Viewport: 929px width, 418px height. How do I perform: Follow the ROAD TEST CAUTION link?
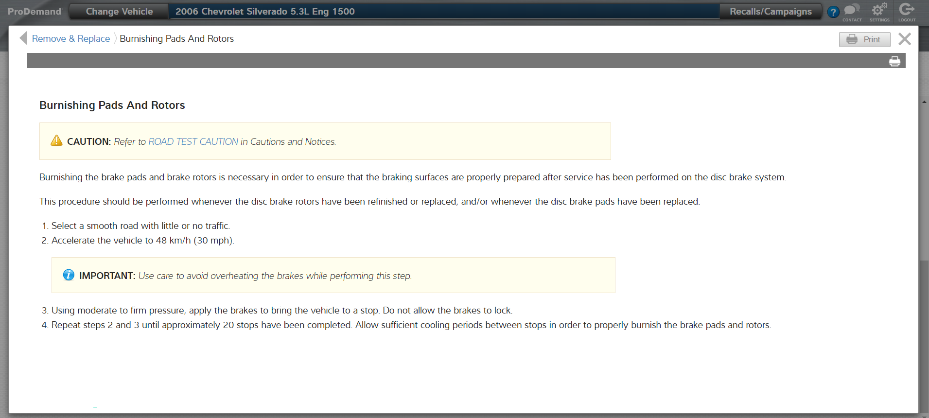point(193,141)
